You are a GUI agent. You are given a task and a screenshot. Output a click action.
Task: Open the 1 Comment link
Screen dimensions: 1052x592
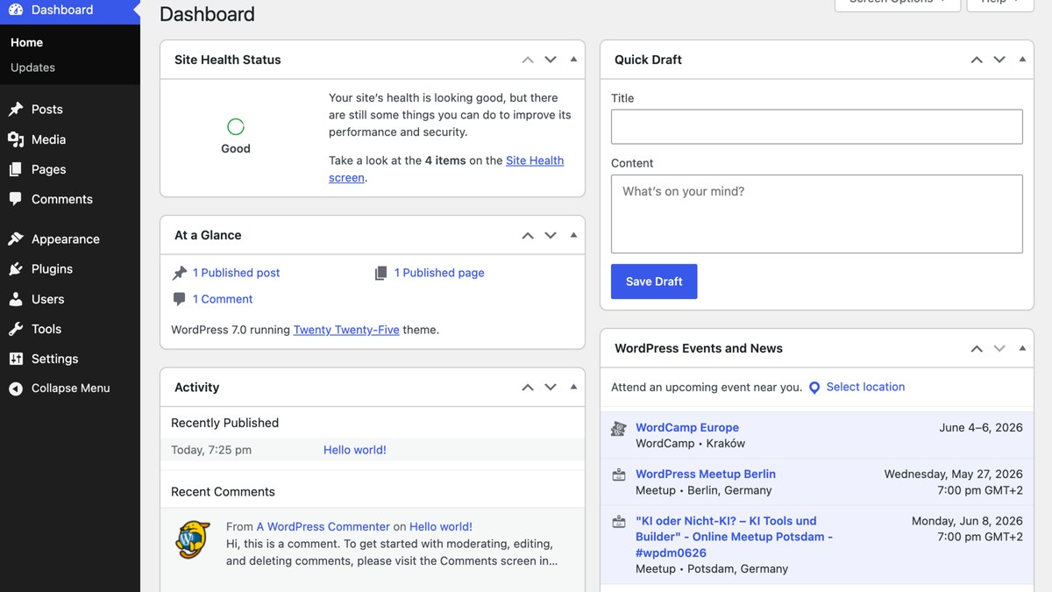[223, 299]
